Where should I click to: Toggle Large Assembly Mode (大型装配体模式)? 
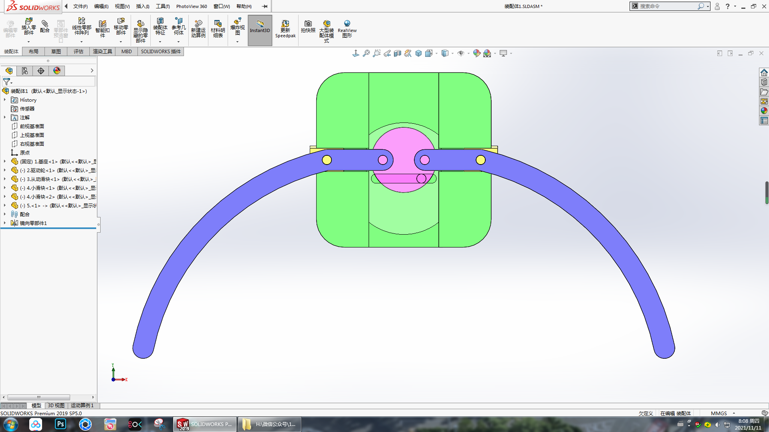(327, 31)
